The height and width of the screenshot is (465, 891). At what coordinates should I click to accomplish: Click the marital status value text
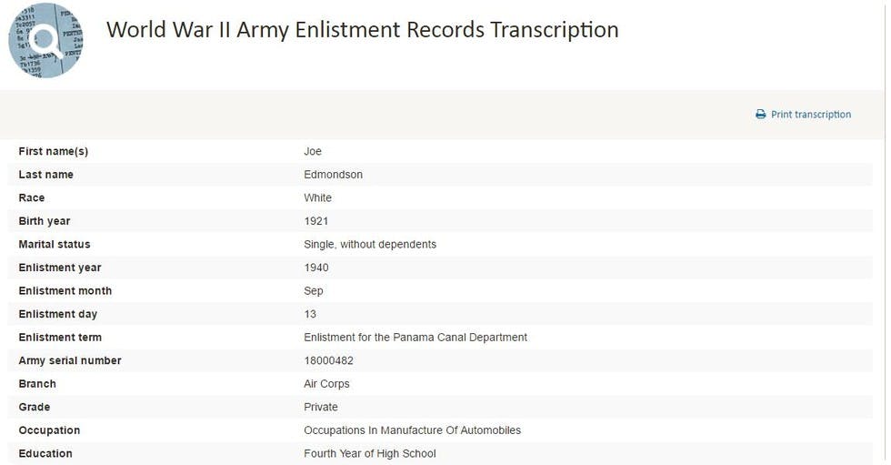370,245
